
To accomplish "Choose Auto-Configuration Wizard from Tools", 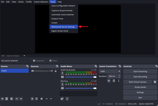I will click(x=64, y=6).
